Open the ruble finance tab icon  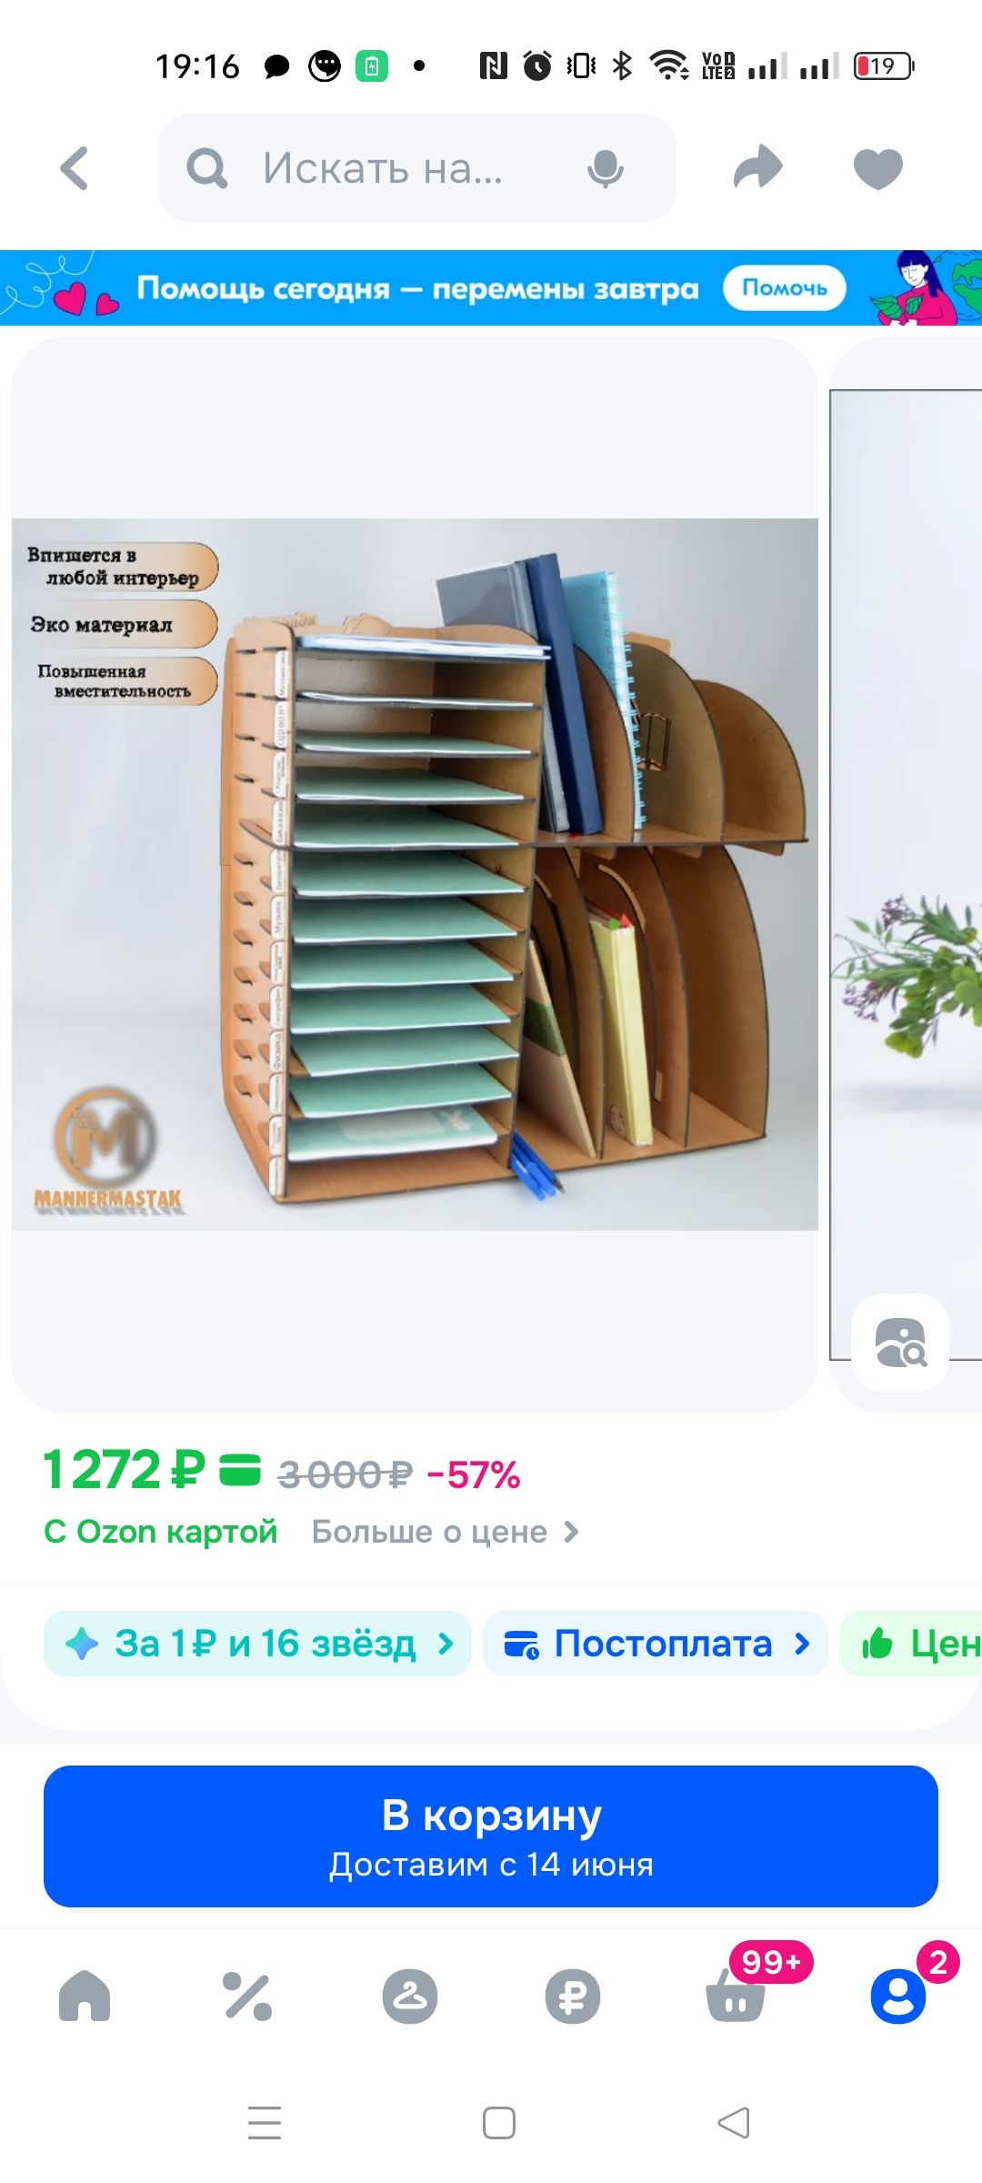point(572,1996)
